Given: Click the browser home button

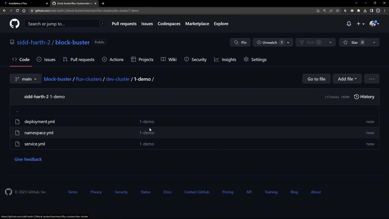Looking at the screenshot, I should tap(24, 11).
